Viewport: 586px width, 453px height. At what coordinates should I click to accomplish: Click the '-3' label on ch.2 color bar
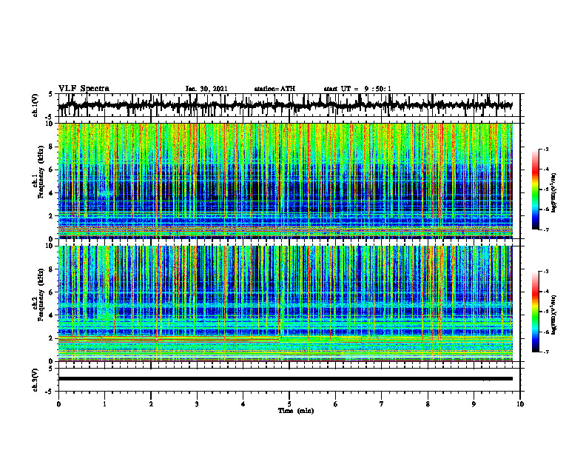[546, 272]
